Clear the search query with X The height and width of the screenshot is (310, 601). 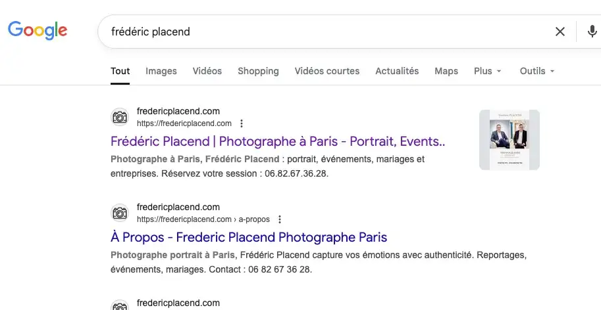click(x=560, y=32)
